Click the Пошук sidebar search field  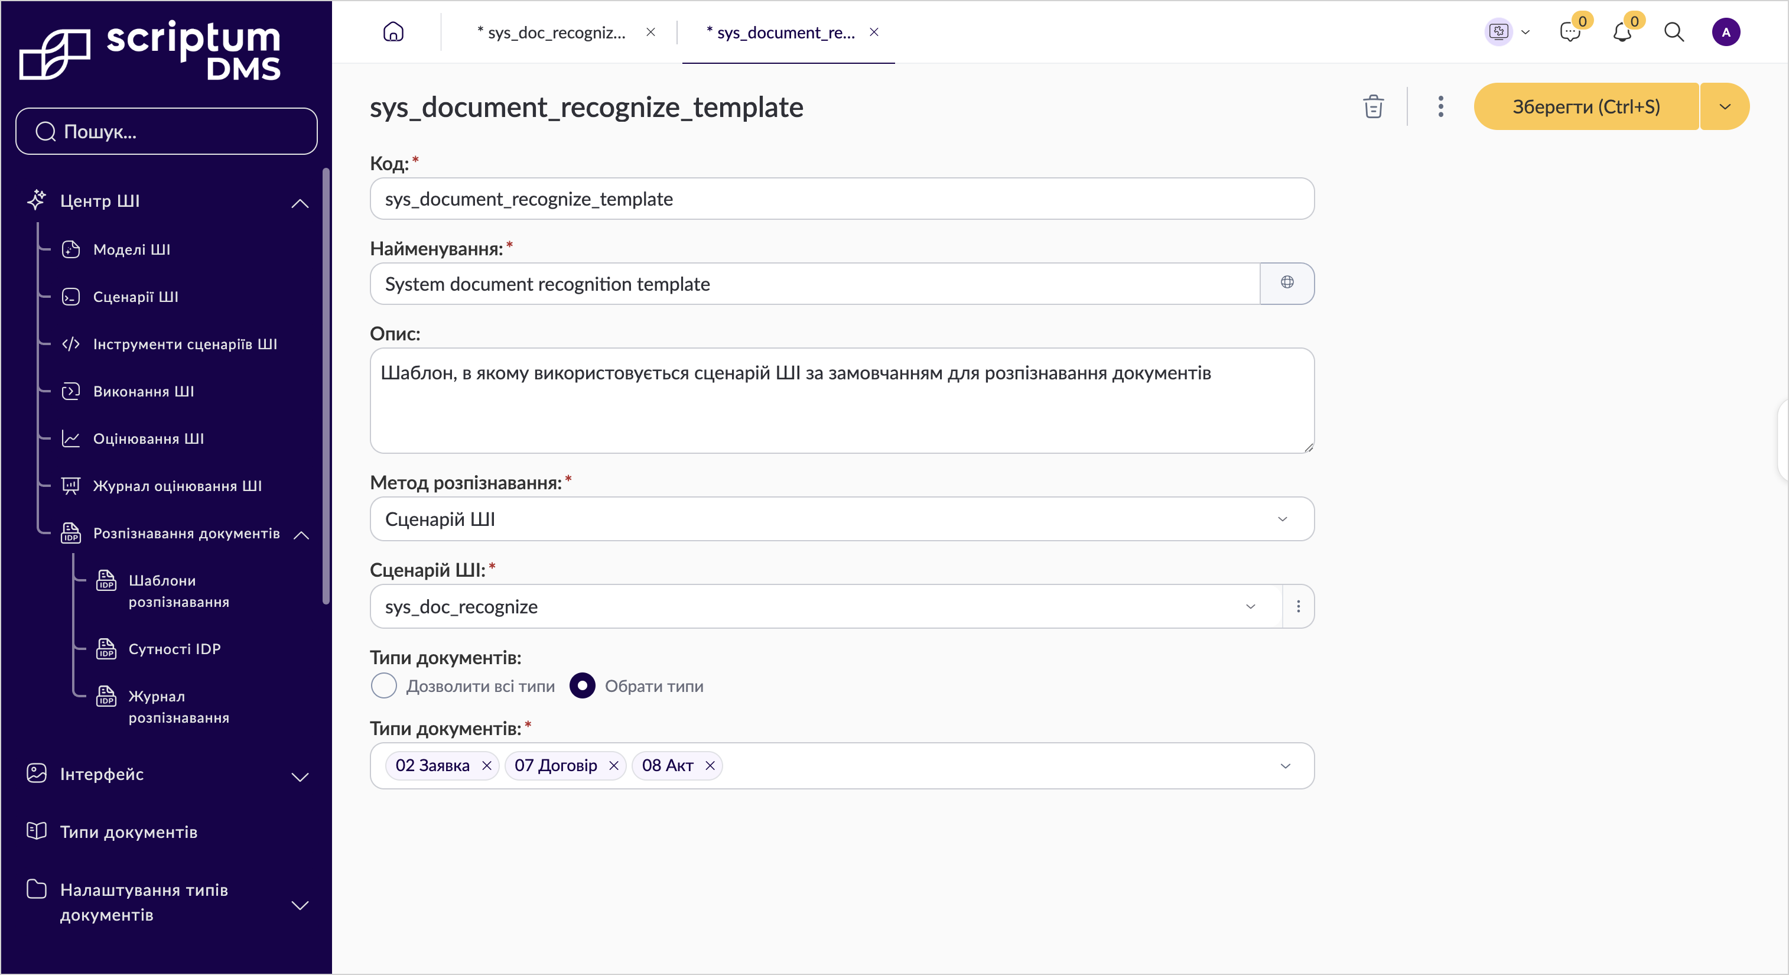[x=167, y=131]
